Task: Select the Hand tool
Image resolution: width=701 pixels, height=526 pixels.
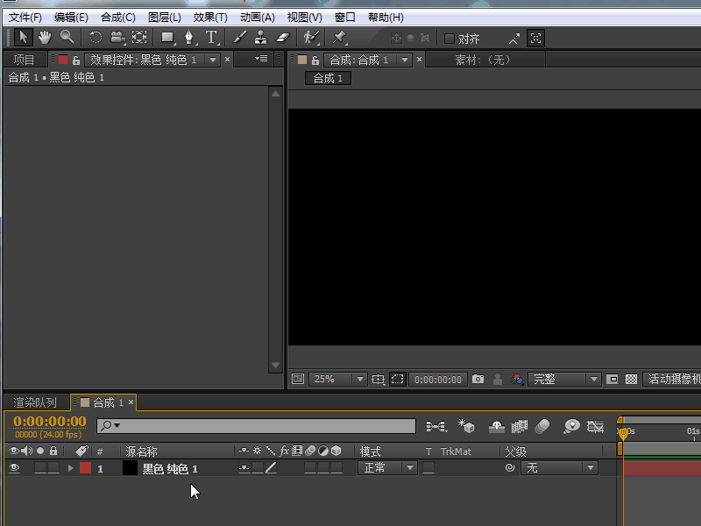Action: coord(45,37)
